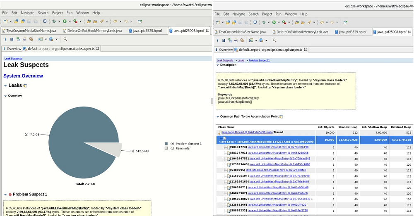Viewport: 414px width, 216px height.
Task: Click icon next to Common Path To the Accumulation Point
Action: coord(281,117)
